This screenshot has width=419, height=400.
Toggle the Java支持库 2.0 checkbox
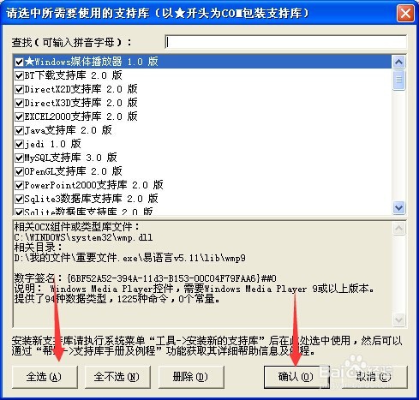click(19, 130)
